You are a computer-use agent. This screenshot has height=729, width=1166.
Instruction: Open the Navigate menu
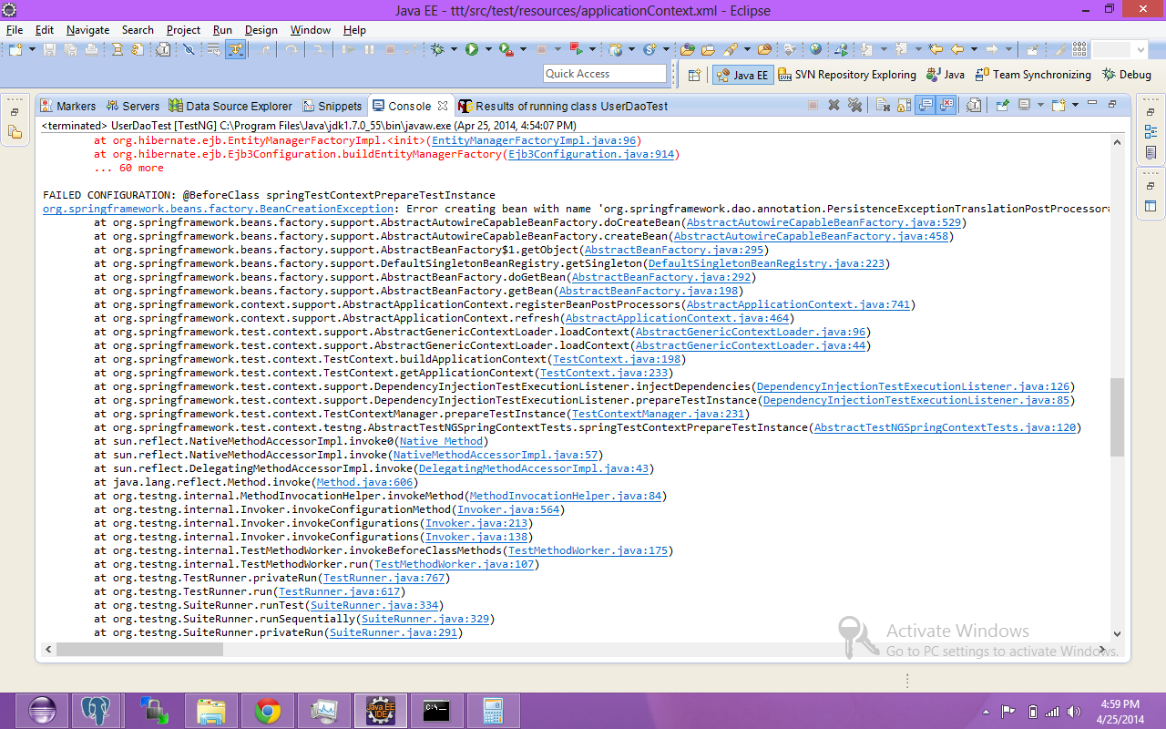coord(87,30)
